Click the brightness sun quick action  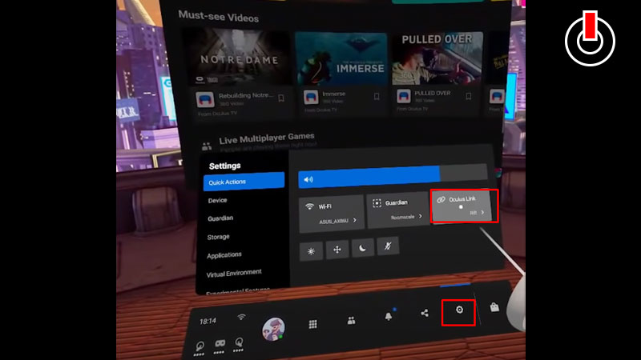pyautogui.click(x=311, y=251)
